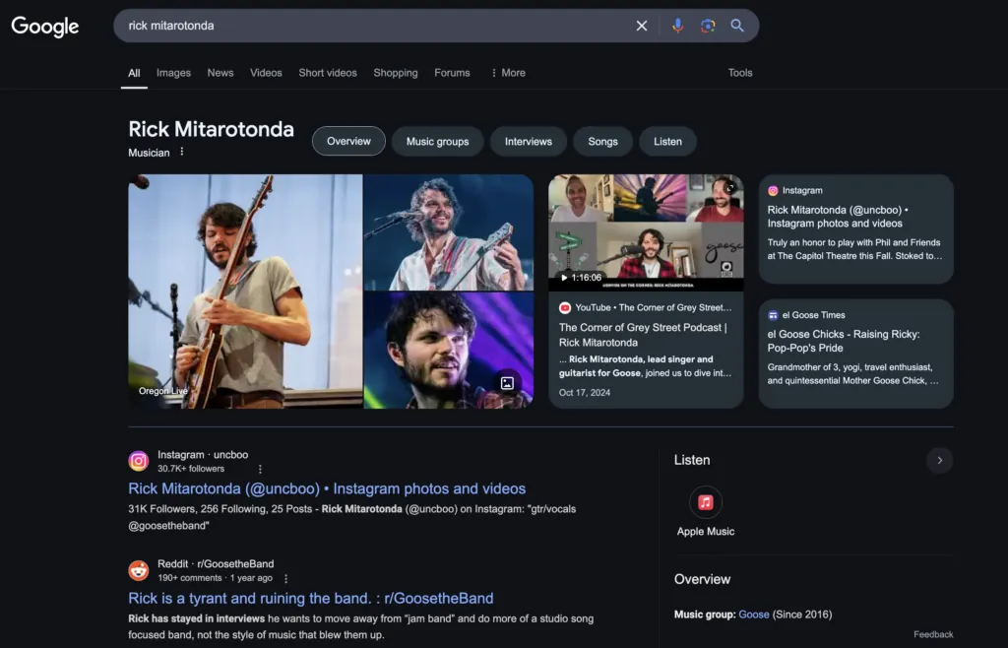Image resolution: width=1008 pixels, height=648 pixels.
Task: Open three-dot menu for Instagram result
Action: (x=260, y=470)
